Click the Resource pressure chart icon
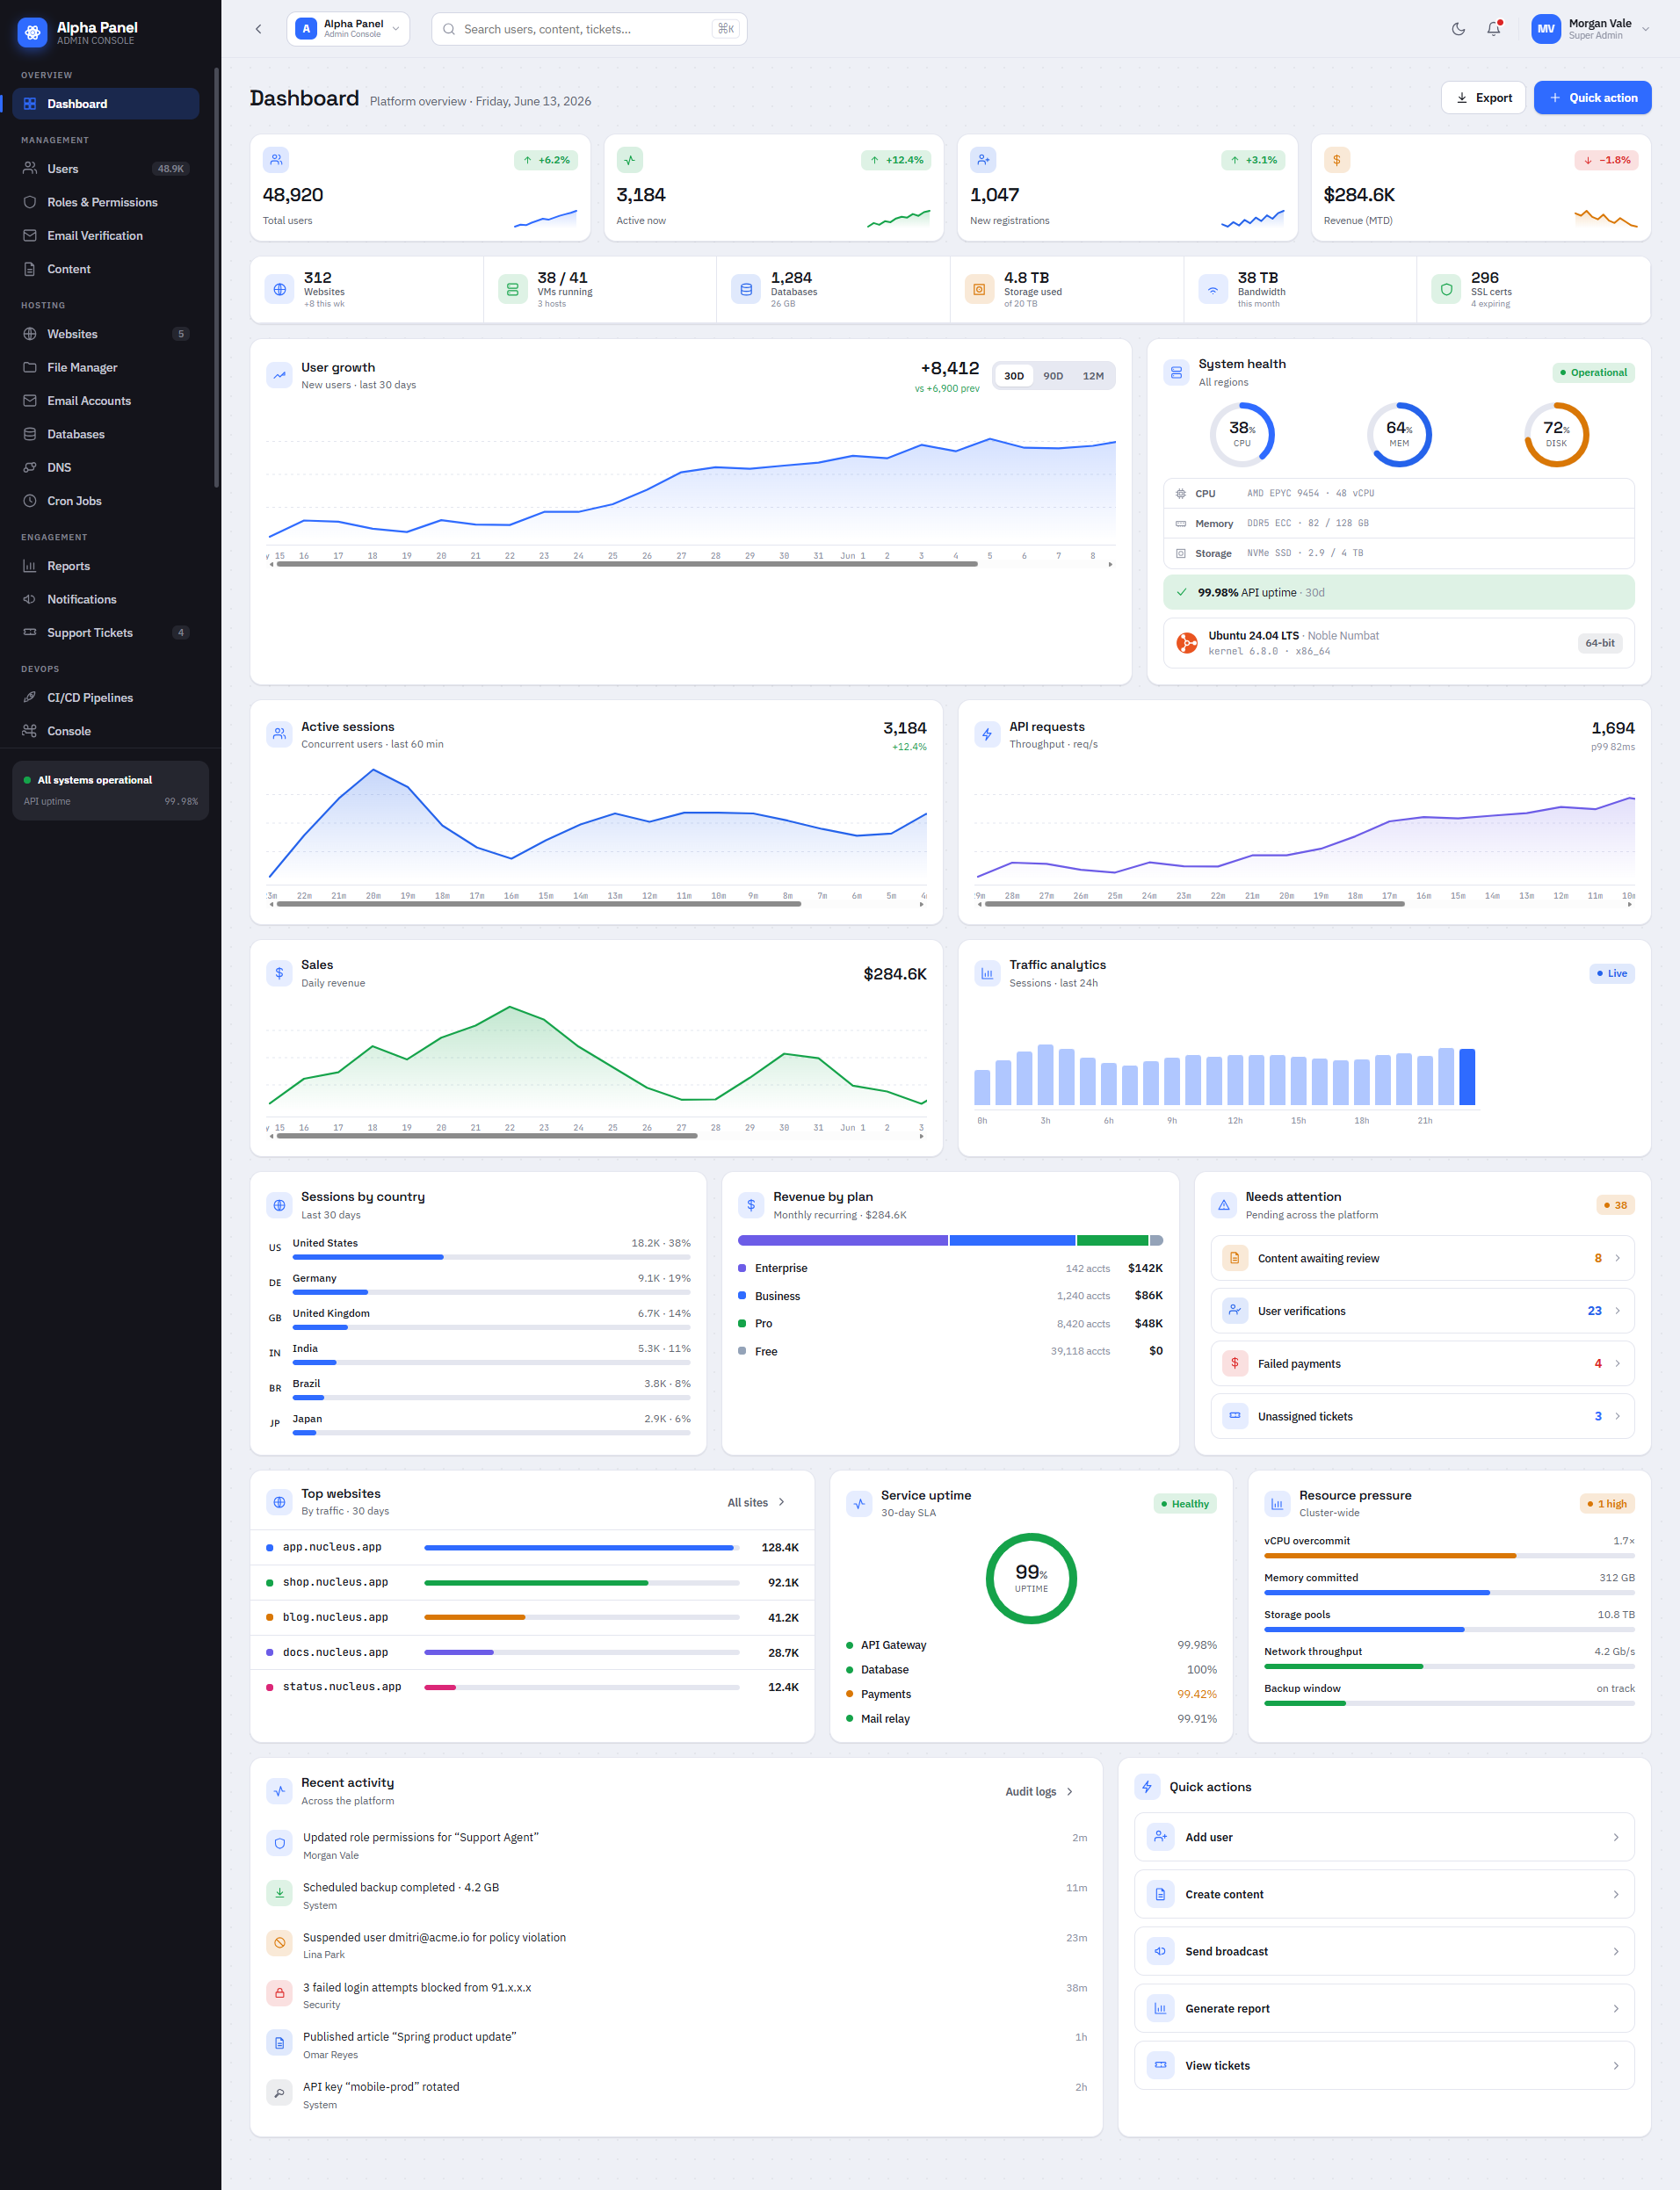 1277,1503
